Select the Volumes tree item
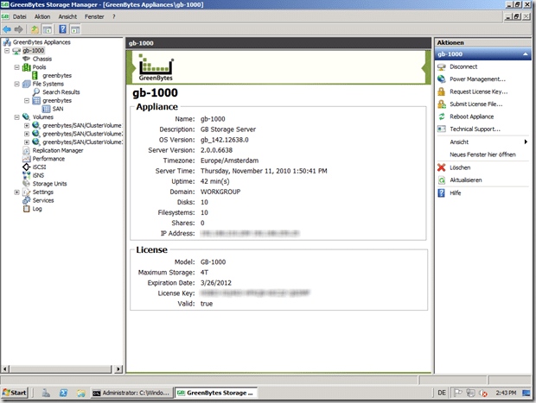 coord(42,117)
